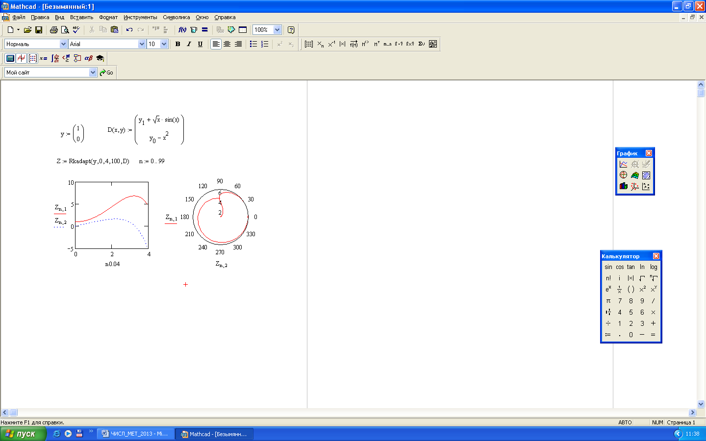The width and height of the screenshot is (706, 441).
Task: Open the zoom 100% dropdown
Action: coord(277,30)
